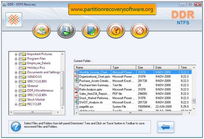204x139 pixels.
Task: Click the Stock Market folder icon
Action: (24, 100)
